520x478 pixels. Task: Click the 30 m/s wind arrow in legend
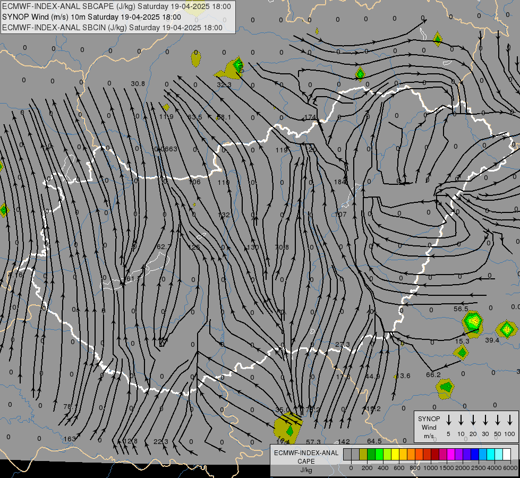485,420
